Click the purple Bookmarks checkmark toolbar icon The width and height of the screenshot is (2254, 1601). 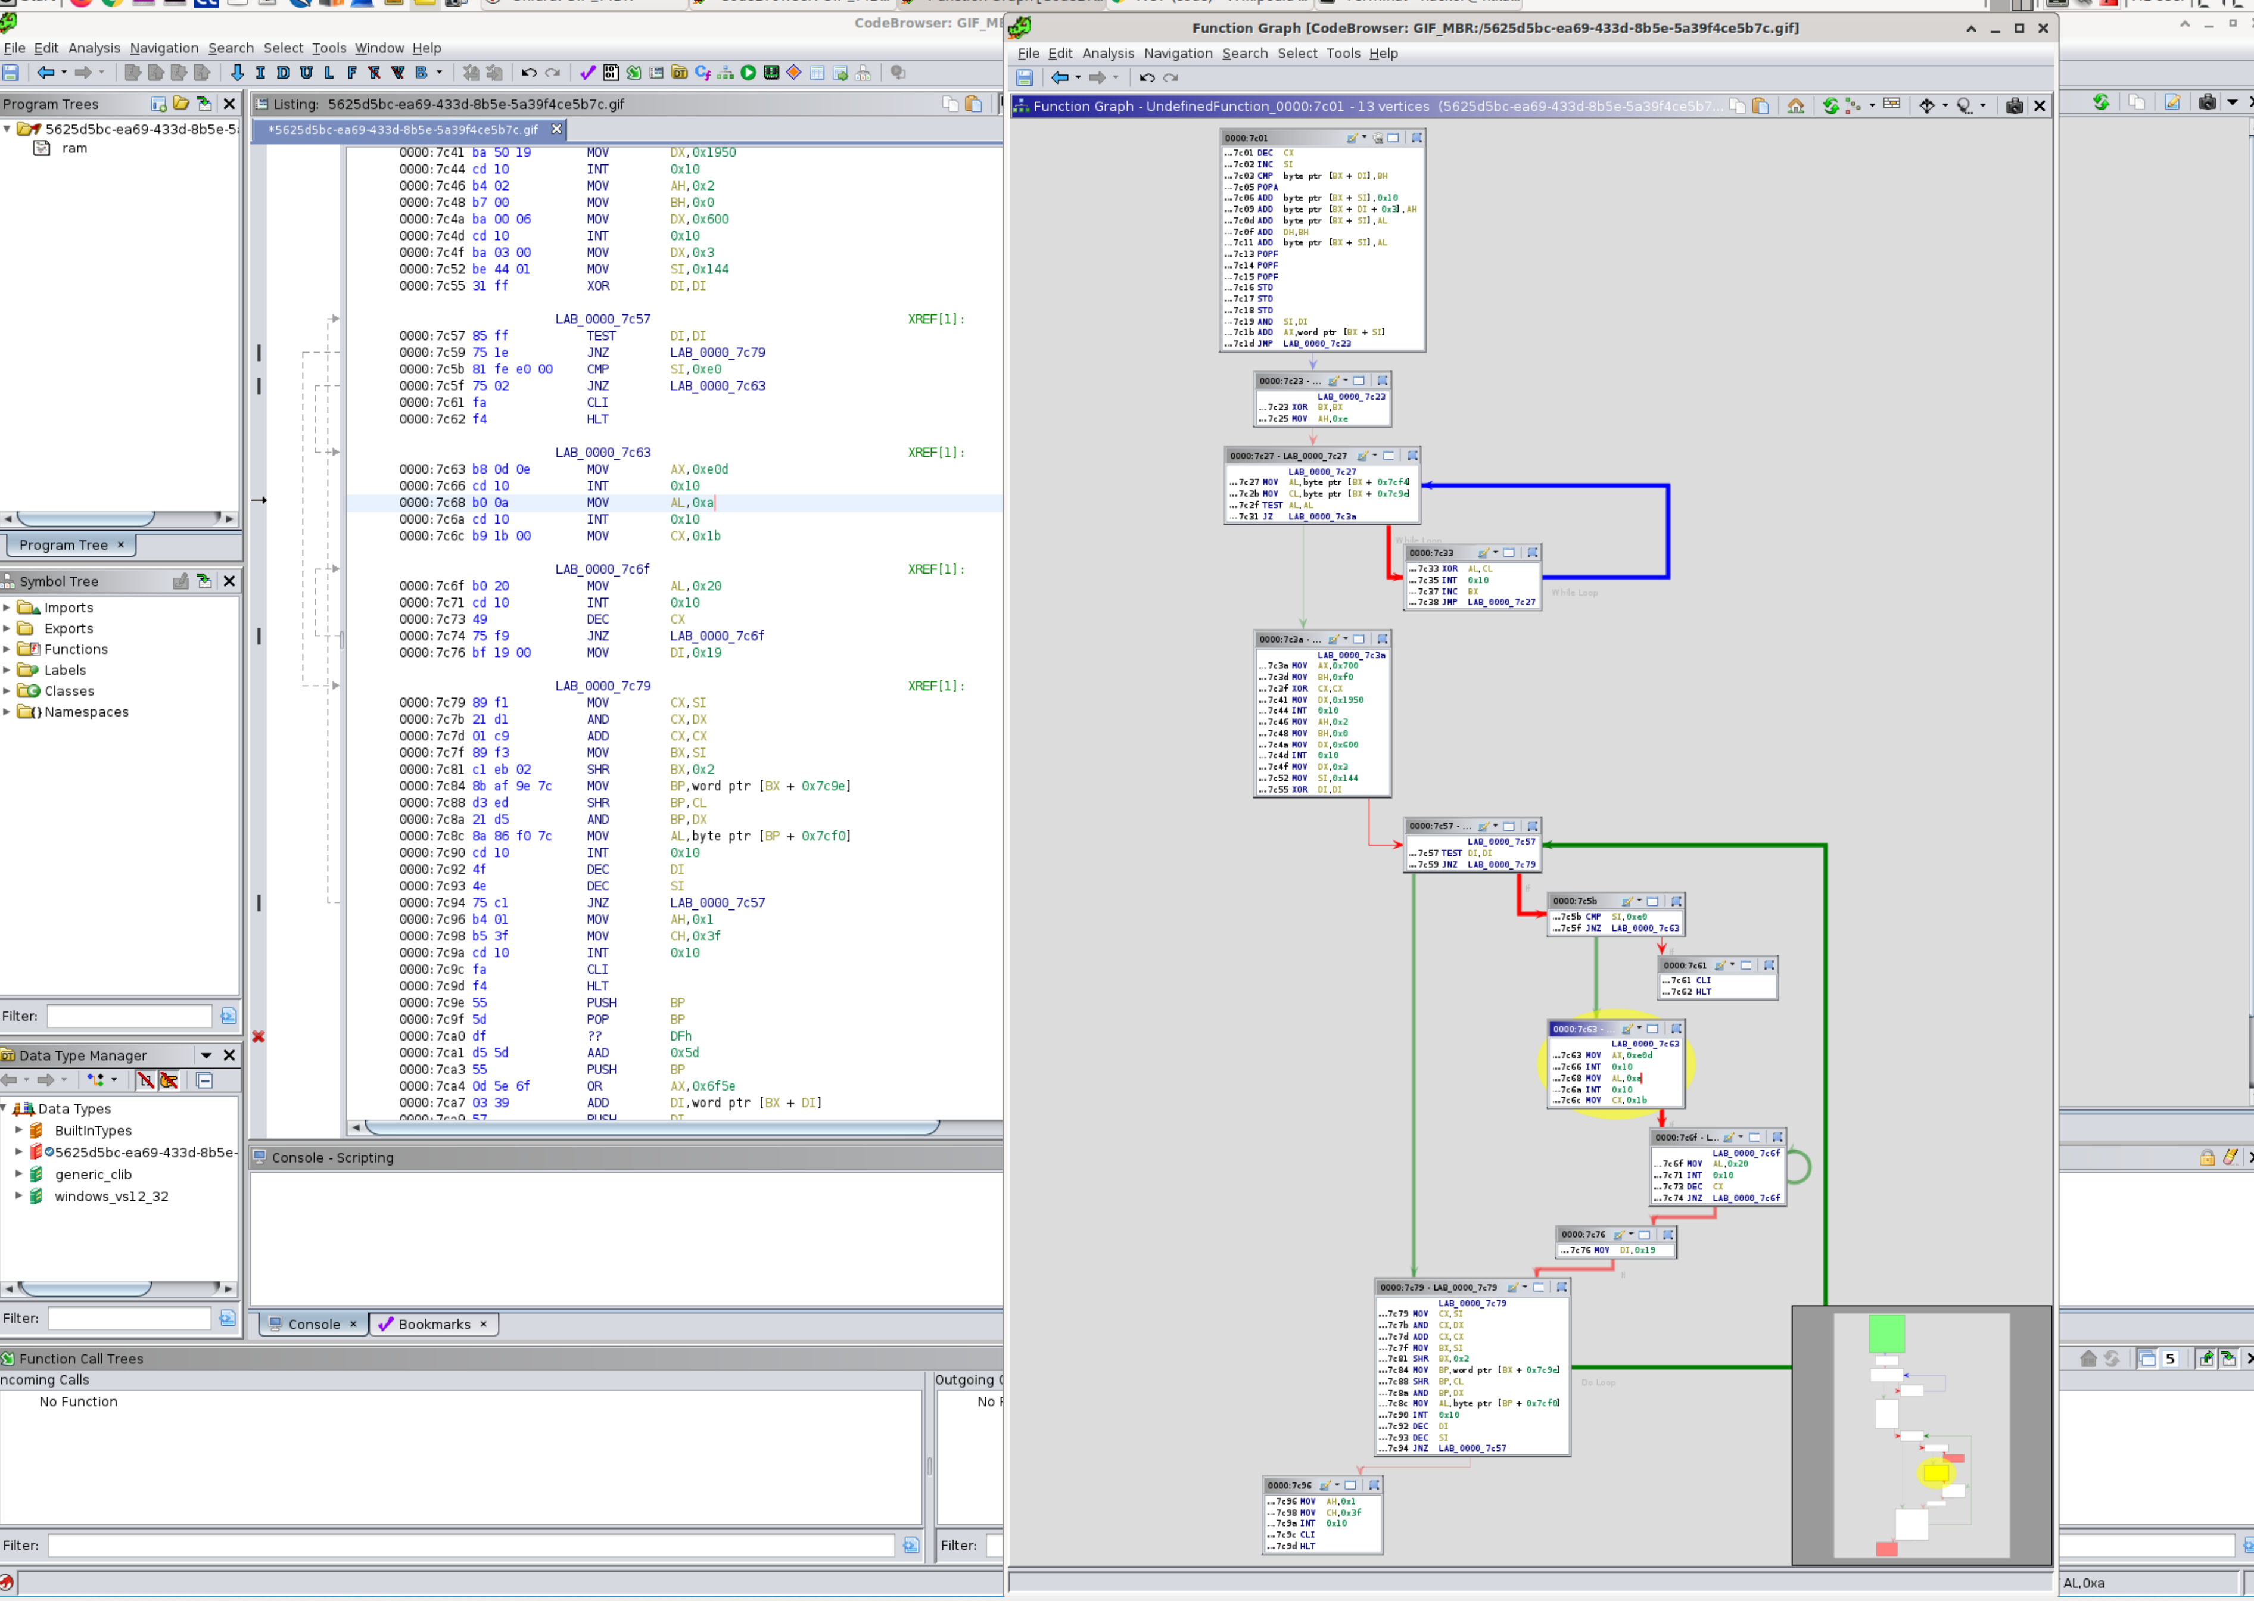(588, 73)
